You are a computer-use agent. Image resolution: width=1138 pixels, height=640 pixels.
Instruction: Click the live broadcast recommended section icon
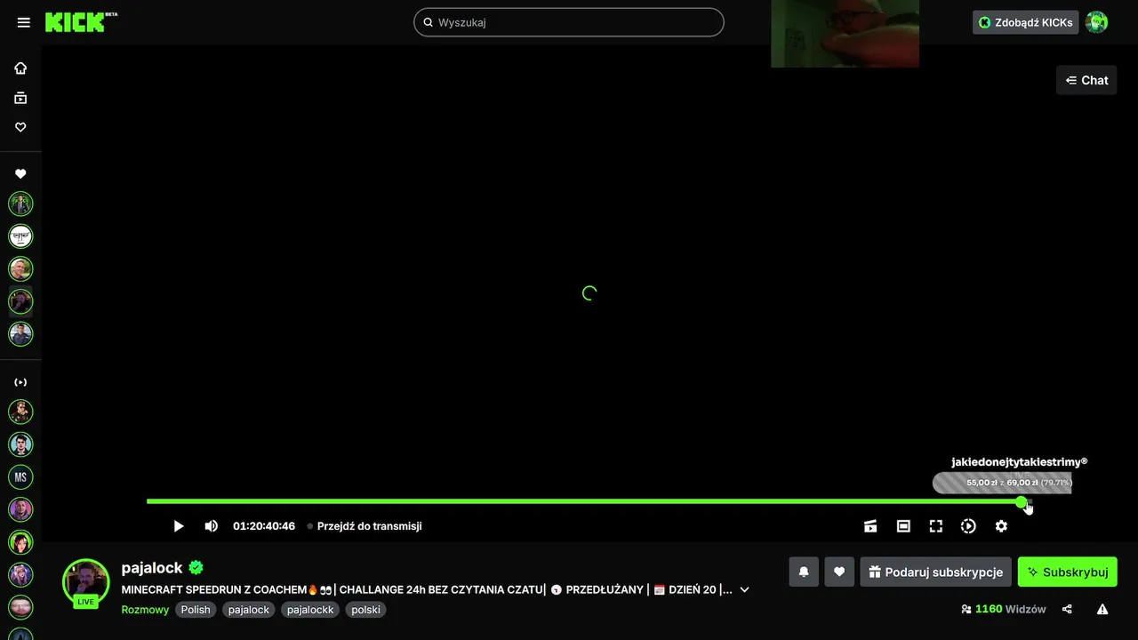pos(20,382)
